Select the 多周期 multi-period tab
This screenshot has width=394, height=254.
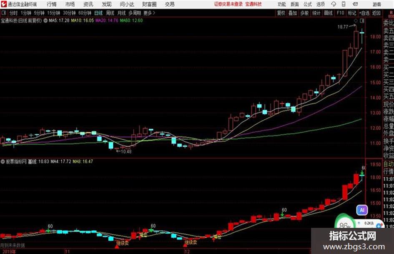coord(135,13)
